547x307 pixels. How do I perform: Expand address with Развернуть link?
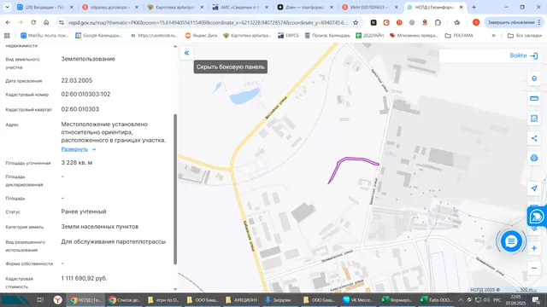[74, 149]
